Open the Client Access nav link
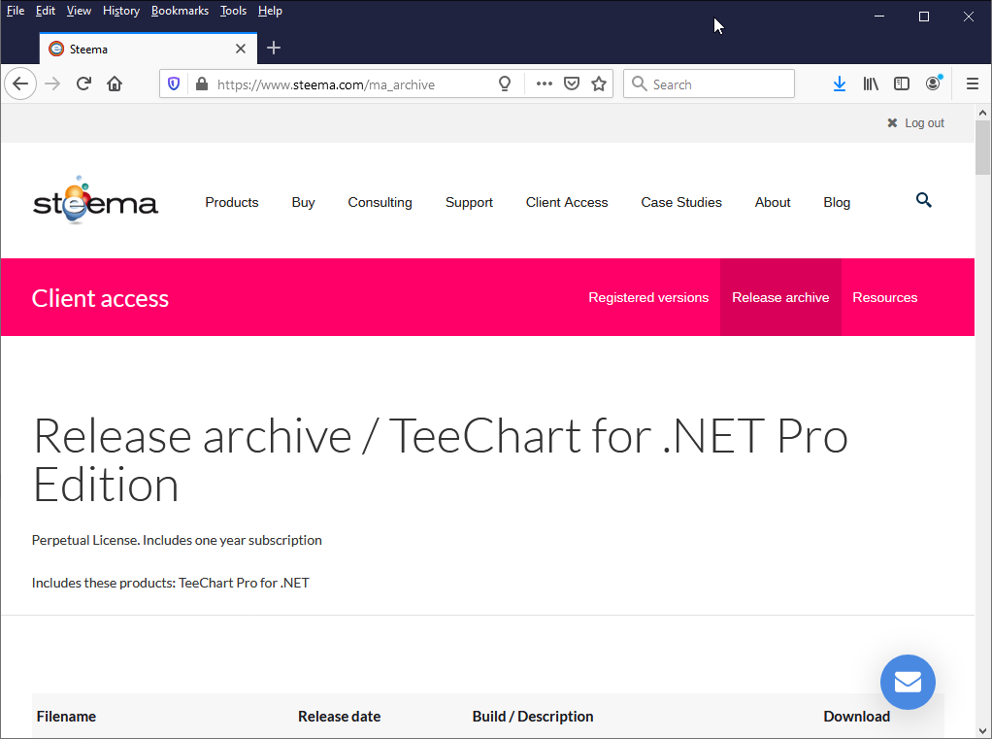Screen dimensions: 992x739 567,202
